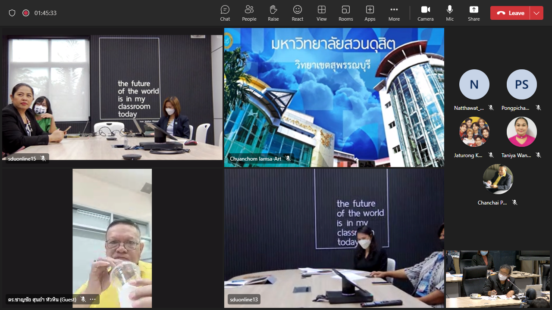
Task: Leave the meeting
Action: [510, 13]
